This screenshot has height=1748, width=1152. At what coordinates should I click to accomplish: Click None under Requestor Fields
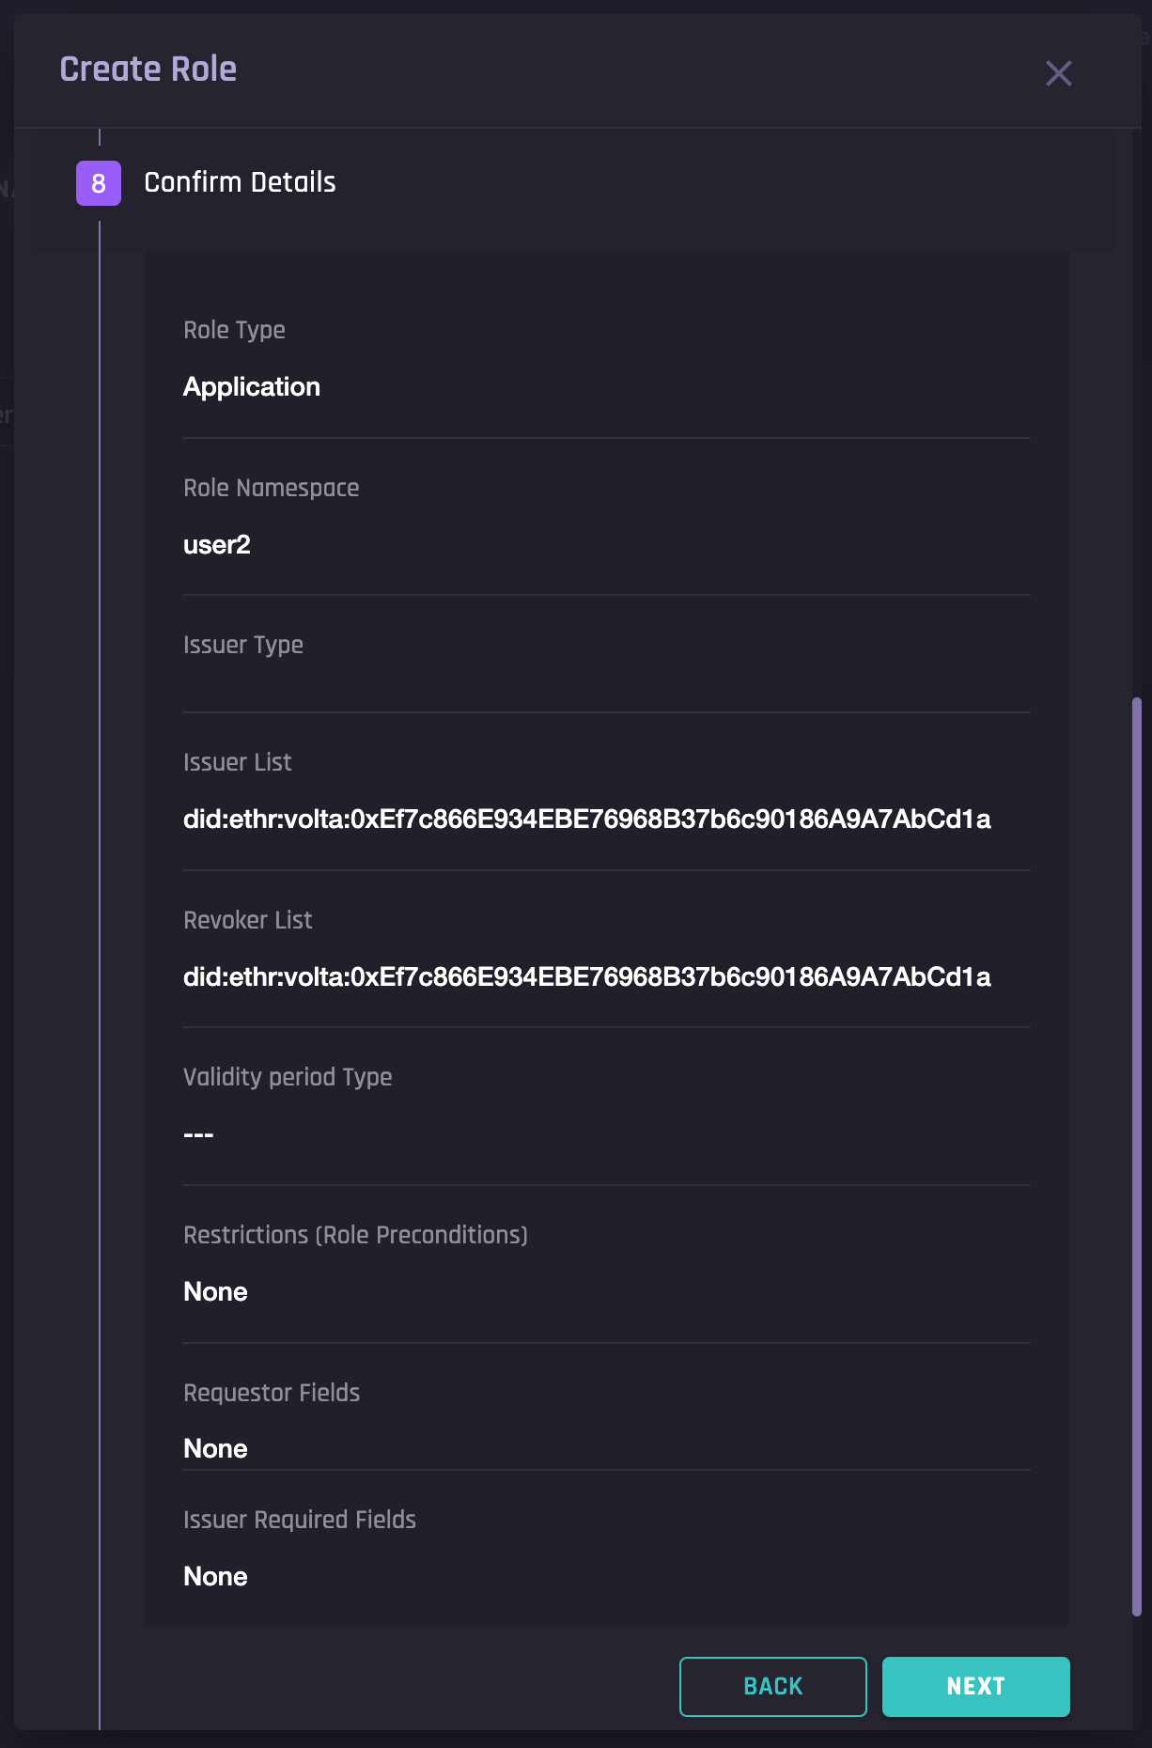(x=215, y=1449)
